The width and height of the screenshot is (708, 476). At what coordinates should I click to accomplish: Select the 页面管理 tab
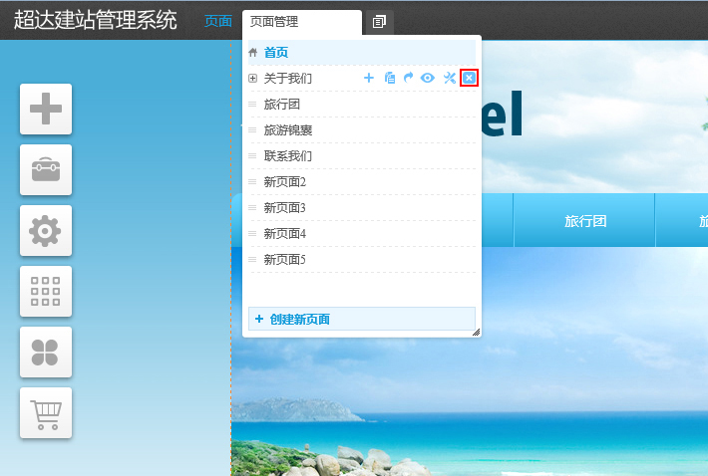pos(302,22)
